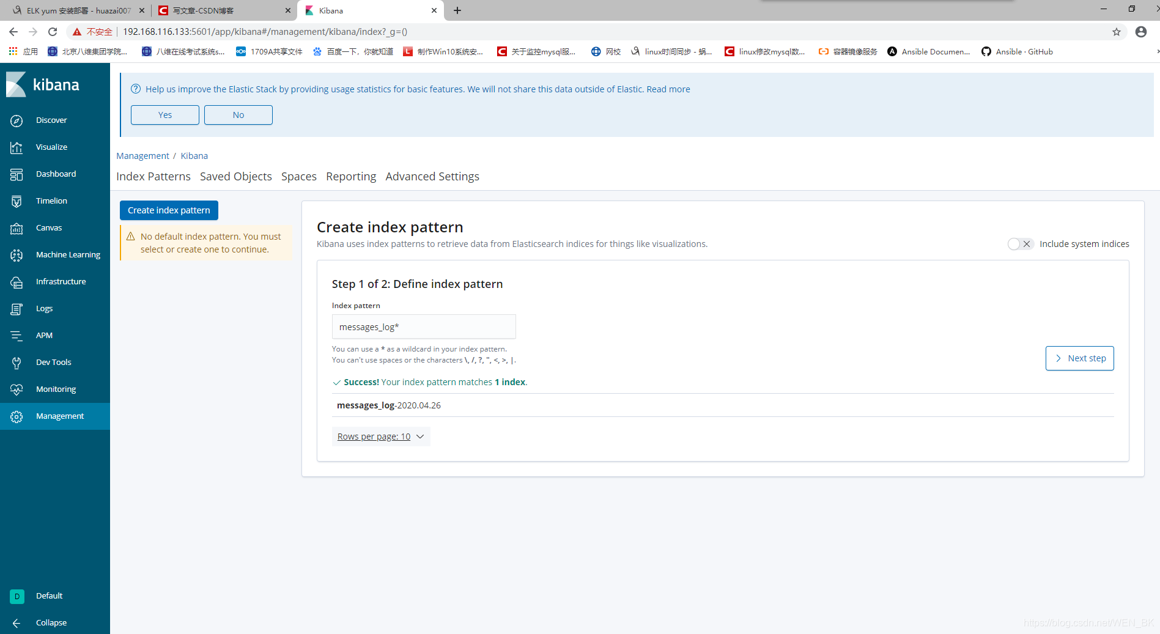Click the browser address bar URL

265,32
